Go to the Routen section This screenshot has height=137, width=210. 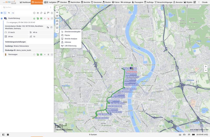click(107, 2)
